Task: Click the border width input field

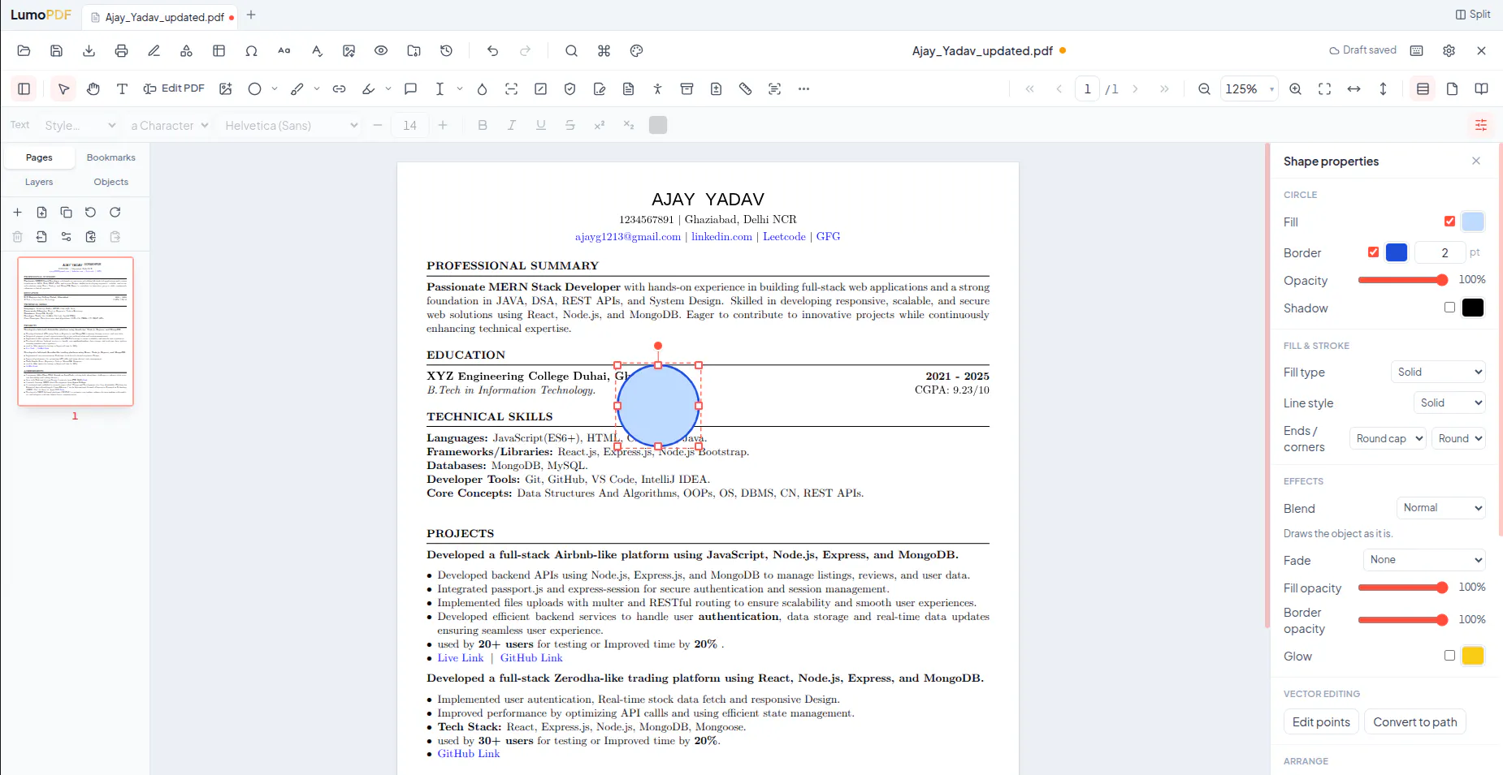Action: pos(1440,252)
